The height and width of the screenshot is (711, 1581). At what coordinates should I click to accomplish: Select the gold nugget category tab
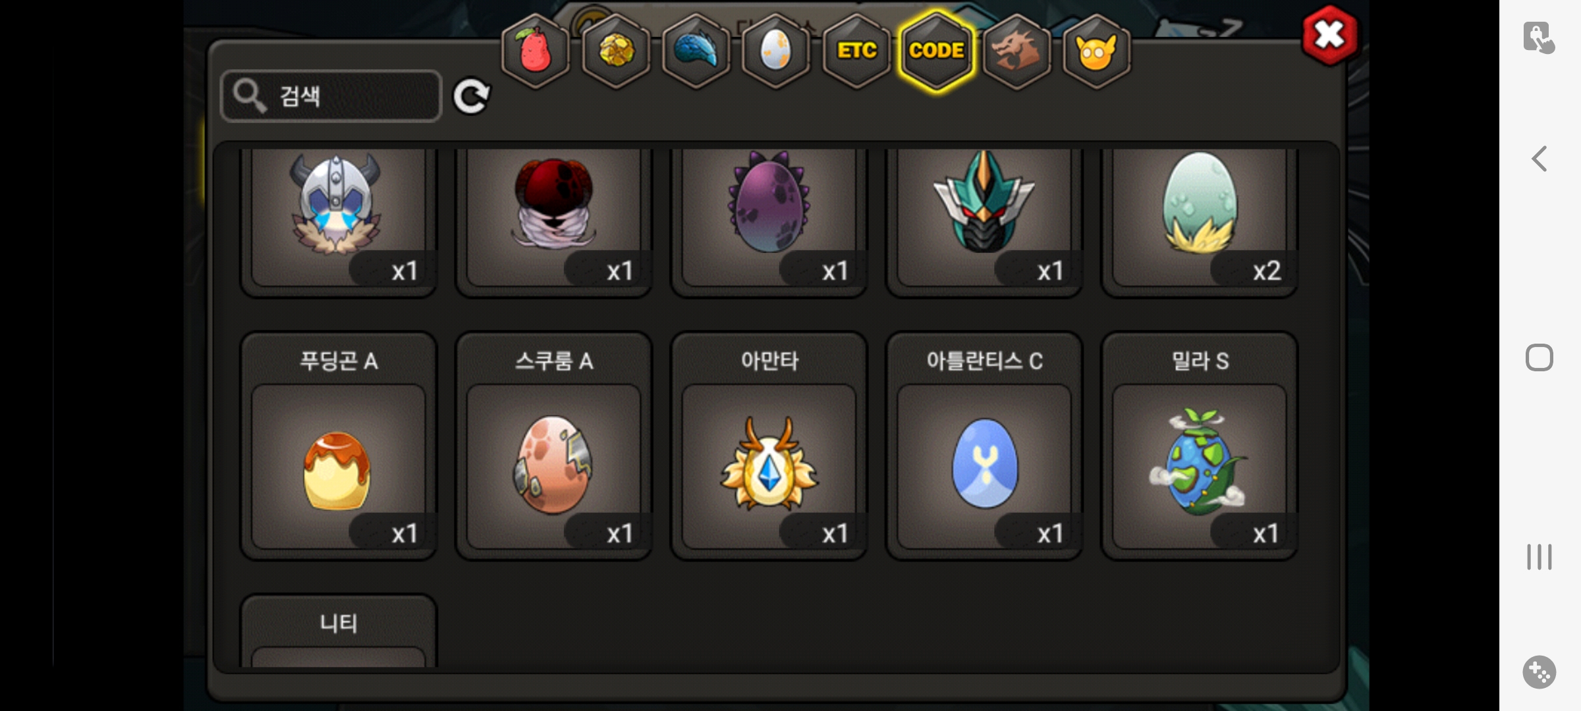(x=616, y=51)
